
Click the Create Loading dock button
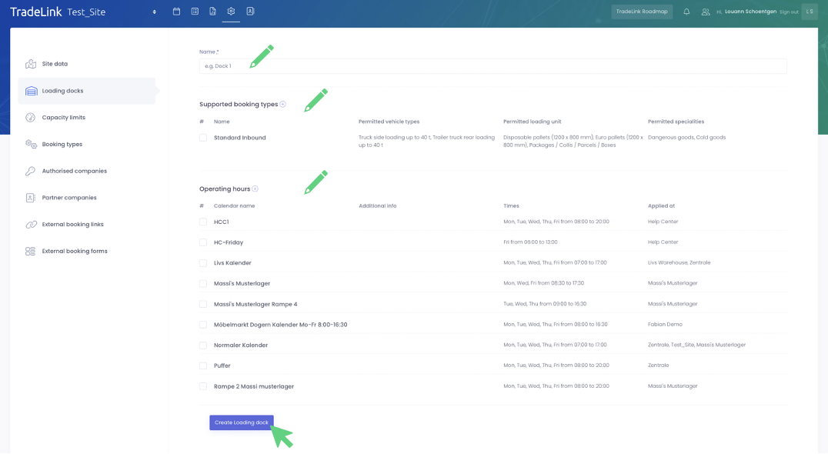tap(241, 422)
